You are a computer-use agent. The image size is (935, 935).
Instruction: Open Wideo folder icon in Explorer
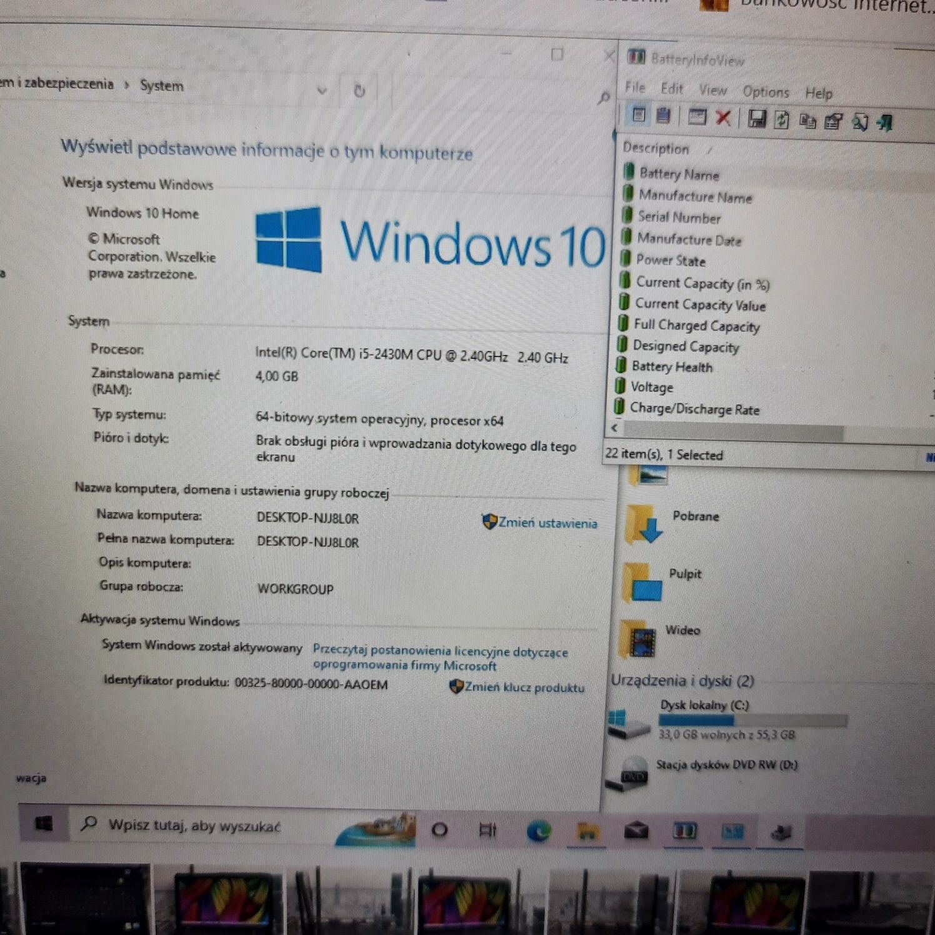639,639
